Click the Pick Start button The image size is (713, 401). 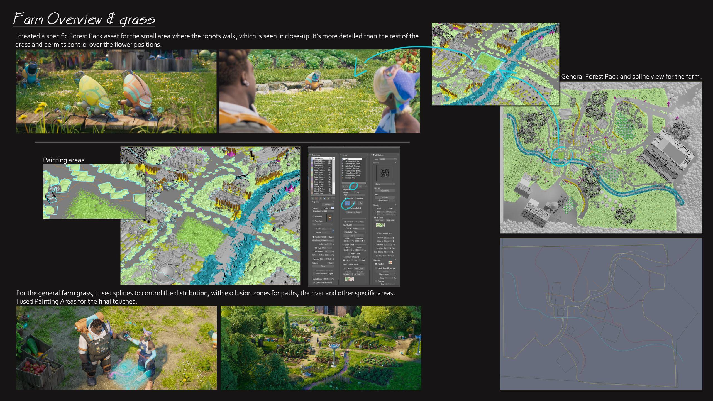pos(380,221)
